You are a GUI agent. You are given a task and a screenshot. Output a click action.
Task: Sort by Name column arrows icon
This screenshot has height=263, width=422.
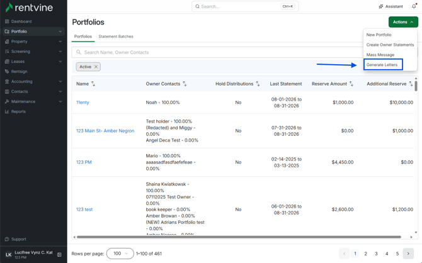point(93,84)
